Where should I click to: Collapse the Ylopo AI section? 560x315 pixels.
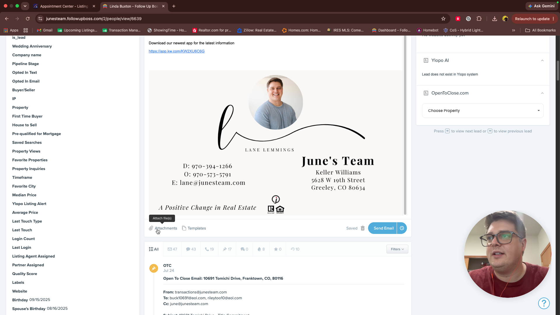[x=542, y=60]
